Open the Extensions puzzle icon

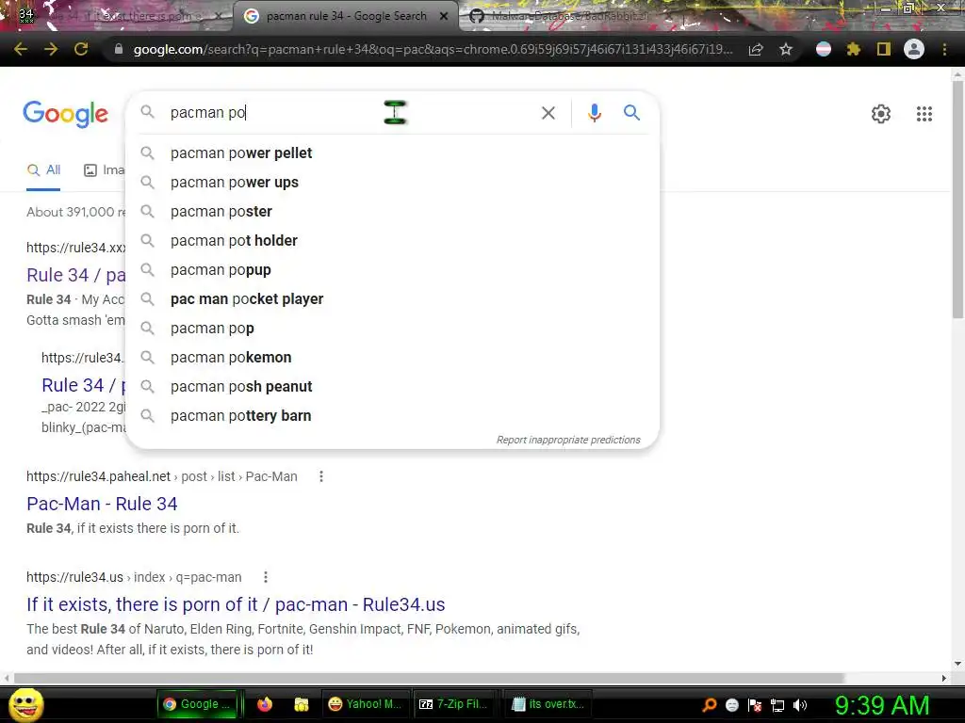pos(853,49)
